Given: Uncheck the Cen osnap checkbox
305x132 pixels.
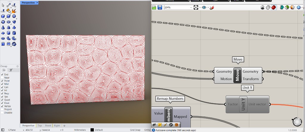Looking at the screenshot, I should point(2,87).
